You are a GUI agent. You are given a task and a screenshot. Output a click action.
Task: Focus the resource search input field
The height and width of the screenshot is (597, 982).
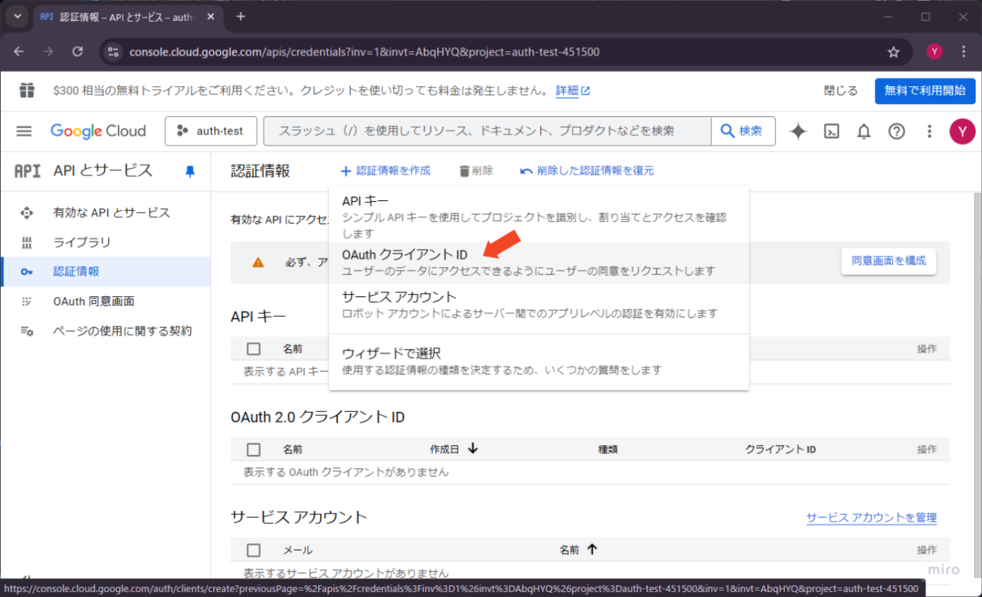(487, 131)
